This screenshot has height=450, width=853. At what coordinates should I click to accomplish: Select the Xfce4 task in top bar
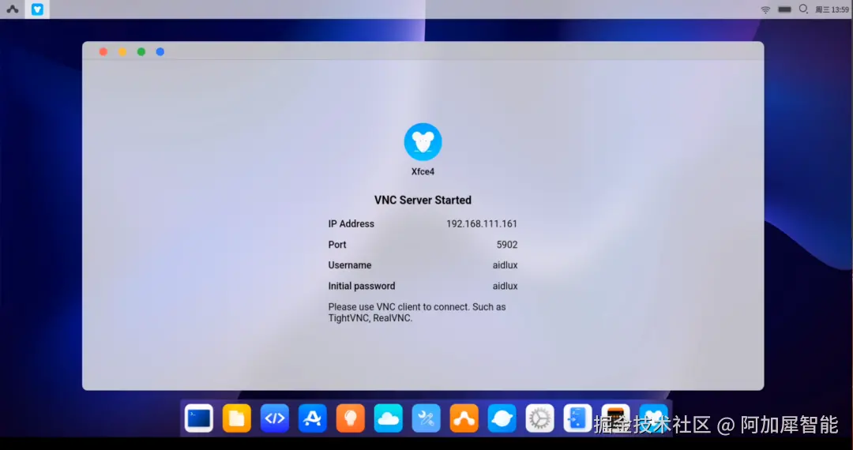[37, 9]
